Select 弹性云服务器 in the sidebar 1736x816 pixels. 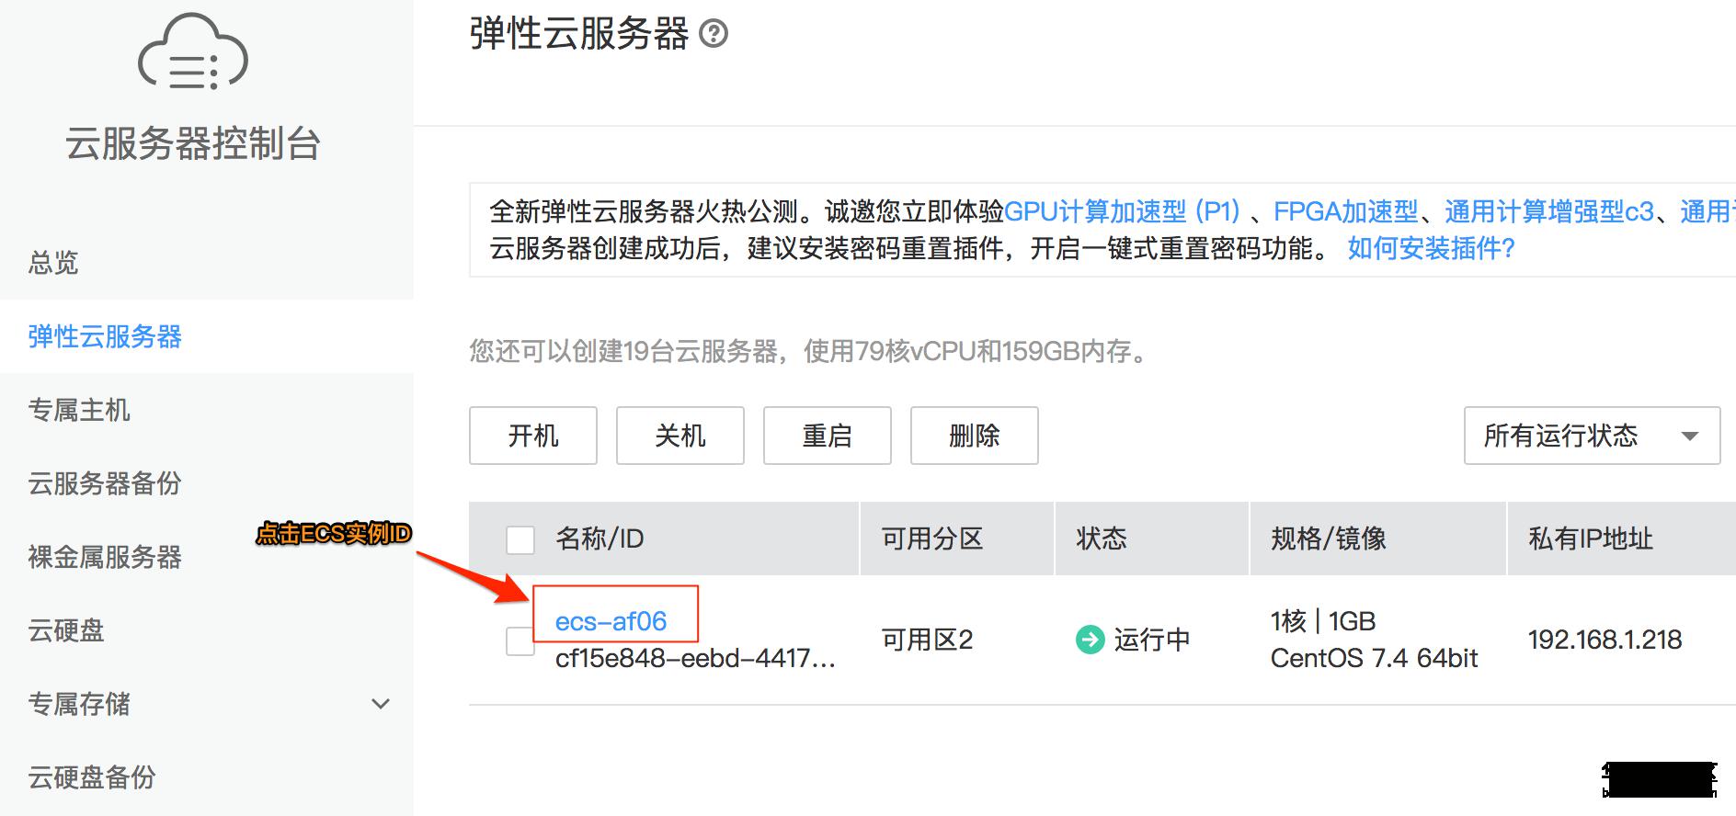click(x=105, y=336)
